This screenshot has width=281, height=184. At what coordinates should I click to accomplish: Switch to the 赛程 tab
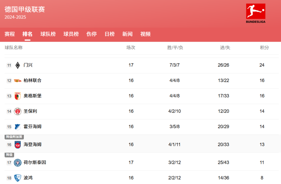point(10,34)
